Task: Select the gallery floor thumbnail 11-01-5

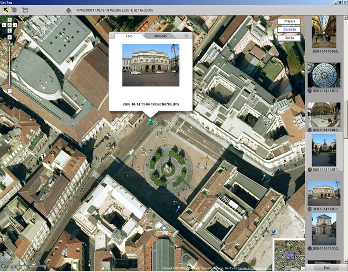Action: pyautogui.click(x=324, y=115)
